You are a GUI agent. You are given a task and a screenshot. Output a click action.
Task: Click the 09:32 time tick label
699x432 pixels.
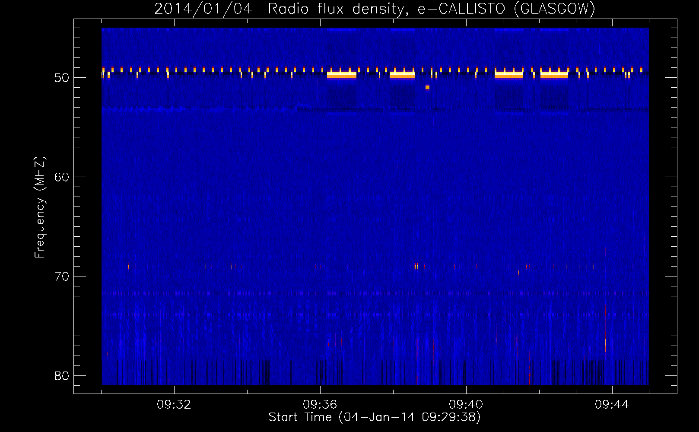click(x=174, y=405)
